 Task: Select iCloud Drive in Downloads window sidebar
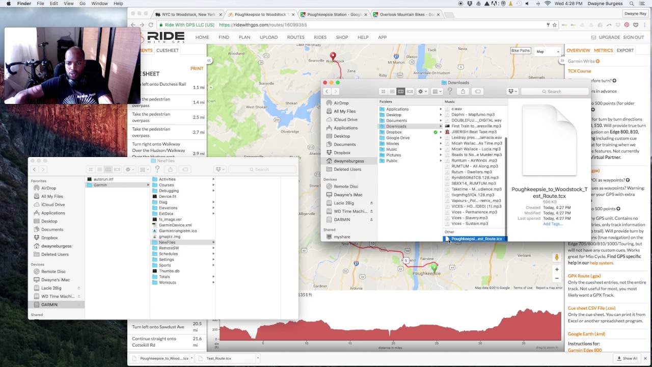(x=345, y=119)
